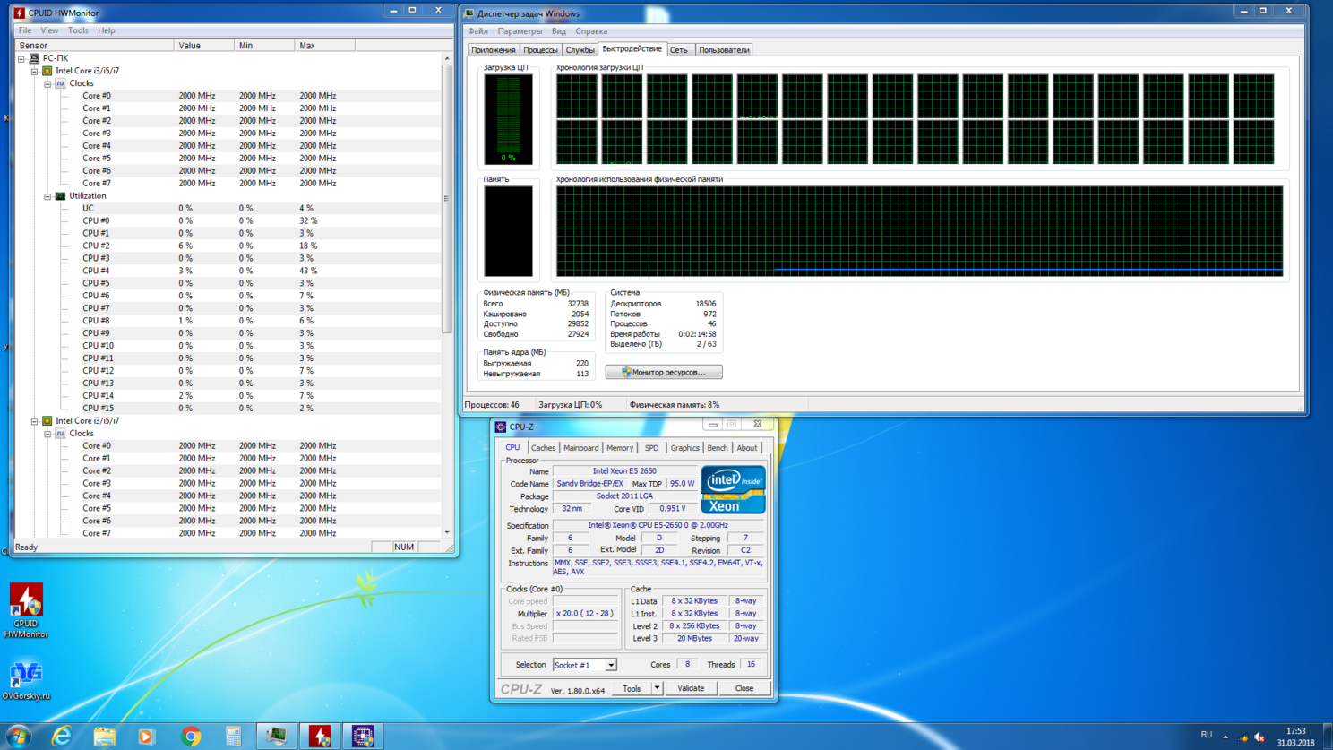Viewport: 1333px width, 750px height.
Task: Open the Windows Start menu orb
Action: (x=18, y=737)
